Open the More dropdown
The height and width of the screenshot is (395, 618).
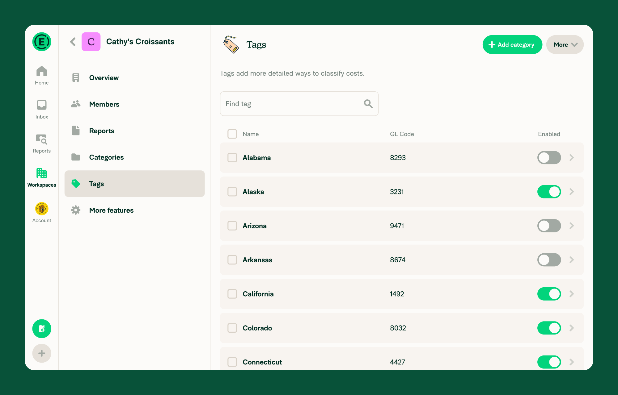coord(565,45)
